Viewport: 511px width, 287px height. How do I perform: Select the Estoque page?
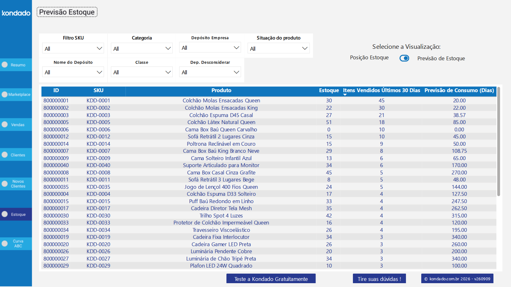click(16, 214)
